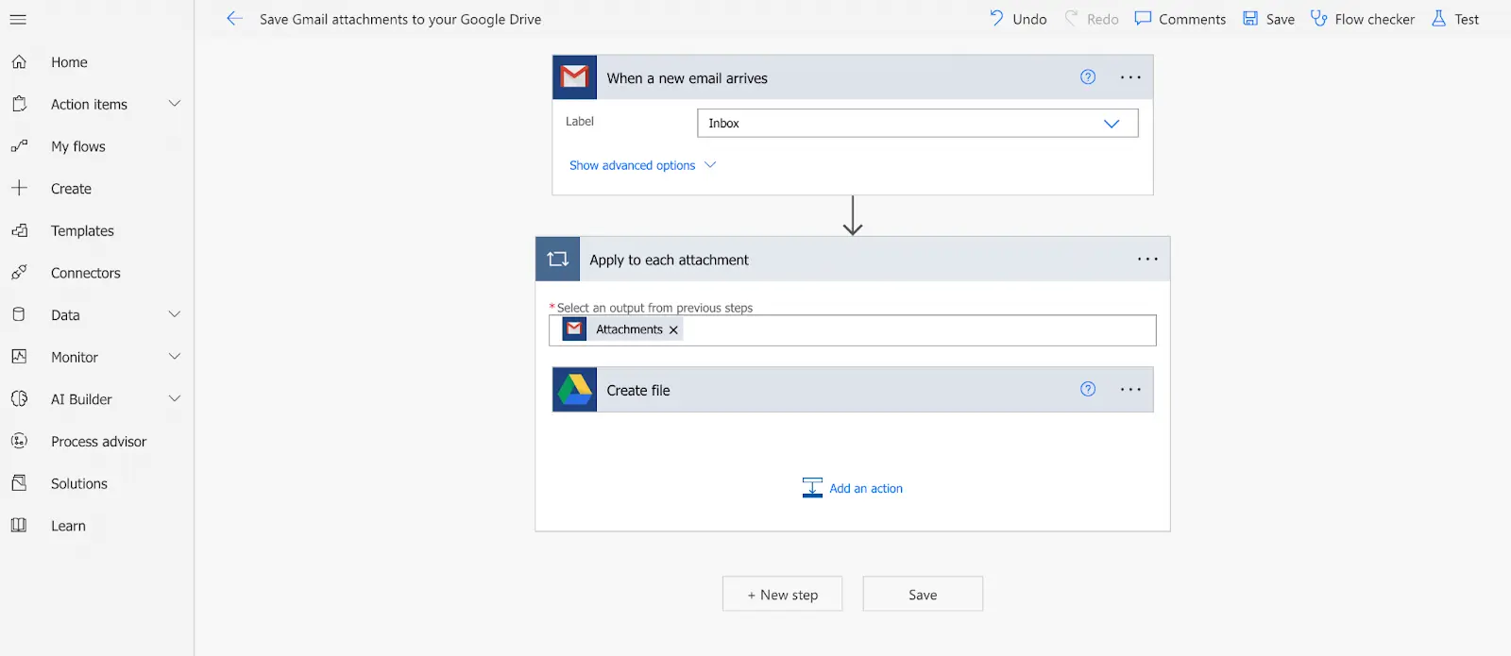Open help for the Gmail trigger
The image size is (1511, 656).
(1088, 77)
